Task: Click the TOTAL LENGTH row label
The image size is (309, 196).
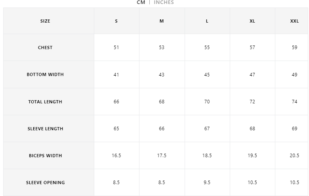Action: click(45, 102)
